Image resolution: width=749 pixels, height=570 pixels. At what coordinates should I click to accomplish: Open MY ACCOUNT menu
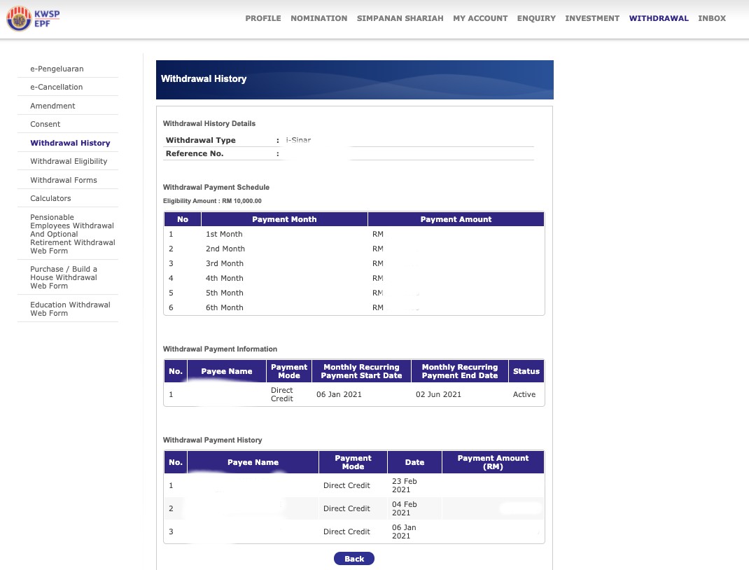pyautogui.click(x=480, y=19)
